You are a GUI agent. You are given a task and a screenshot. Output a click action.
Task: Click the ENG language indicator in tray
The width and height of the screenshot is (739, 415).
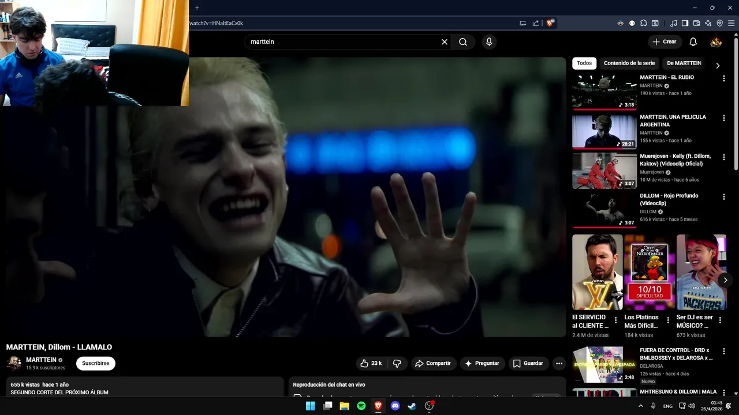668,406
